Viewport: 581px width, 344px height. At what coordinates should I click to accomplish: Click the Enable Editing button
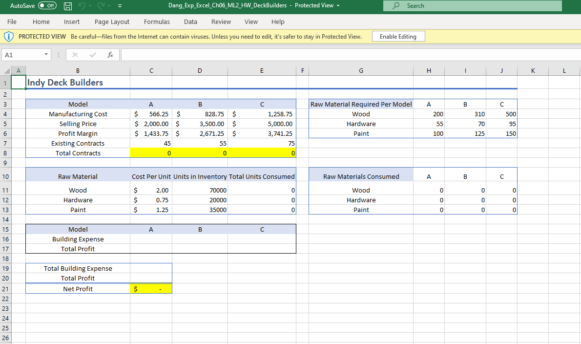pyautogui.click(x=398, y=36)
